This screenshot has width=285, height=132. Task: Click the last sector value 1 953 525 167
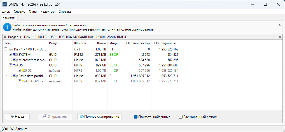point(169,49)
